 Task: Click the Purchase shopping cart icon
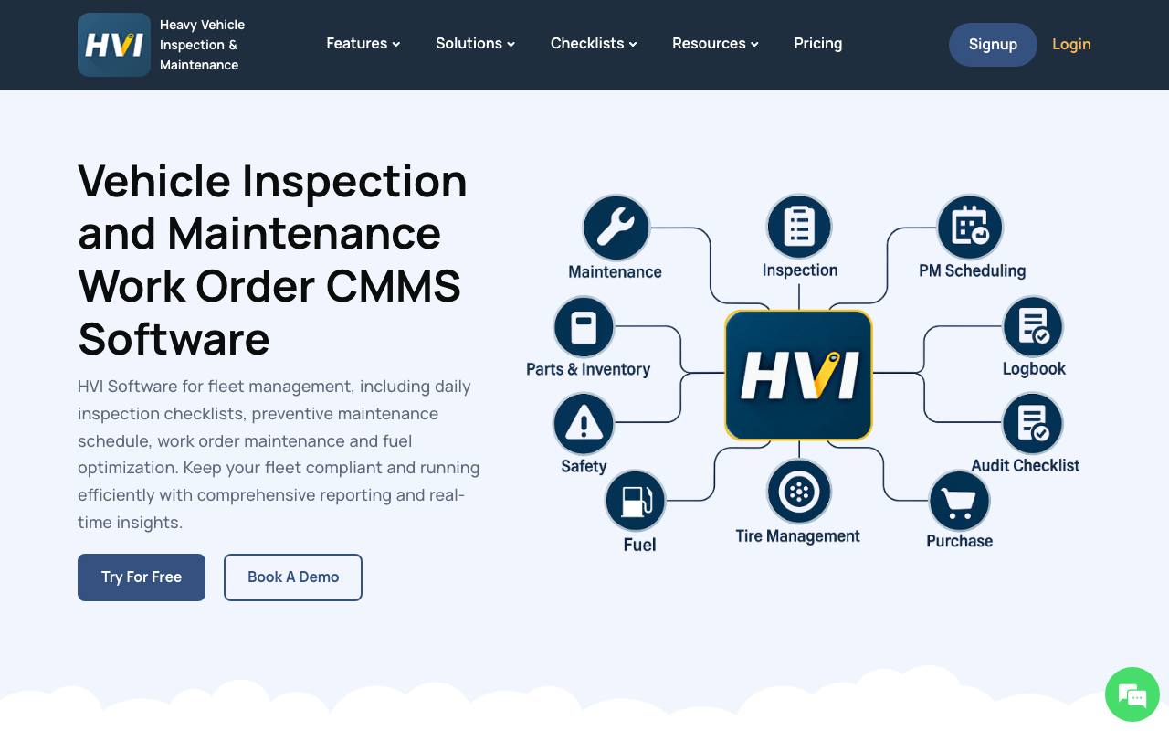click(x=960, y=502)
